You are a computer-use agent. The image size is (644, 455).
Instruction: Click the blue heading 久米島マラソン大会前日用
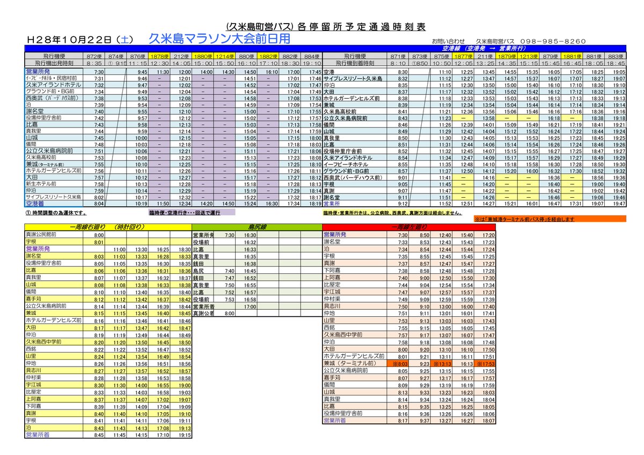tap(219, 39)
